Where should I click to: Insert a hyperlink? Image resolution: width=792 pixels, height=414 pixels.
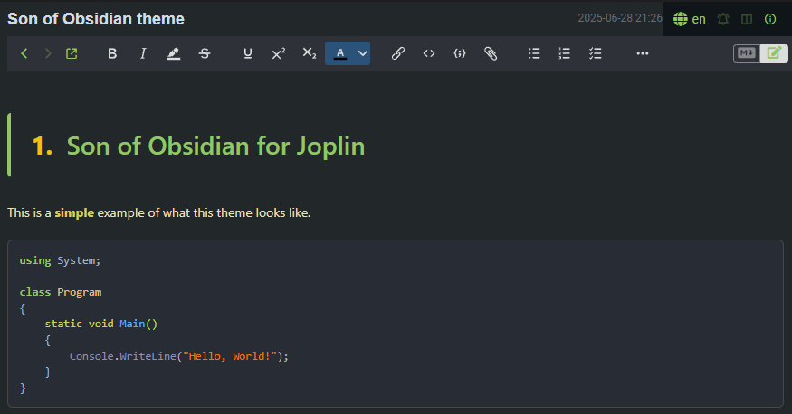pos(398,53)
